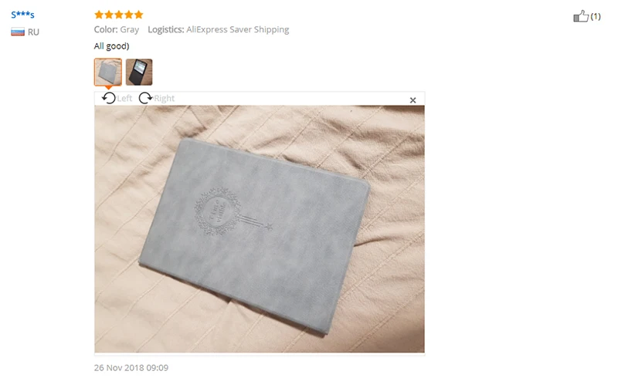This screenshot has height=378, width=618.
Task: Click the enlarged gray tablet case photo
Action: pos(260,229)
